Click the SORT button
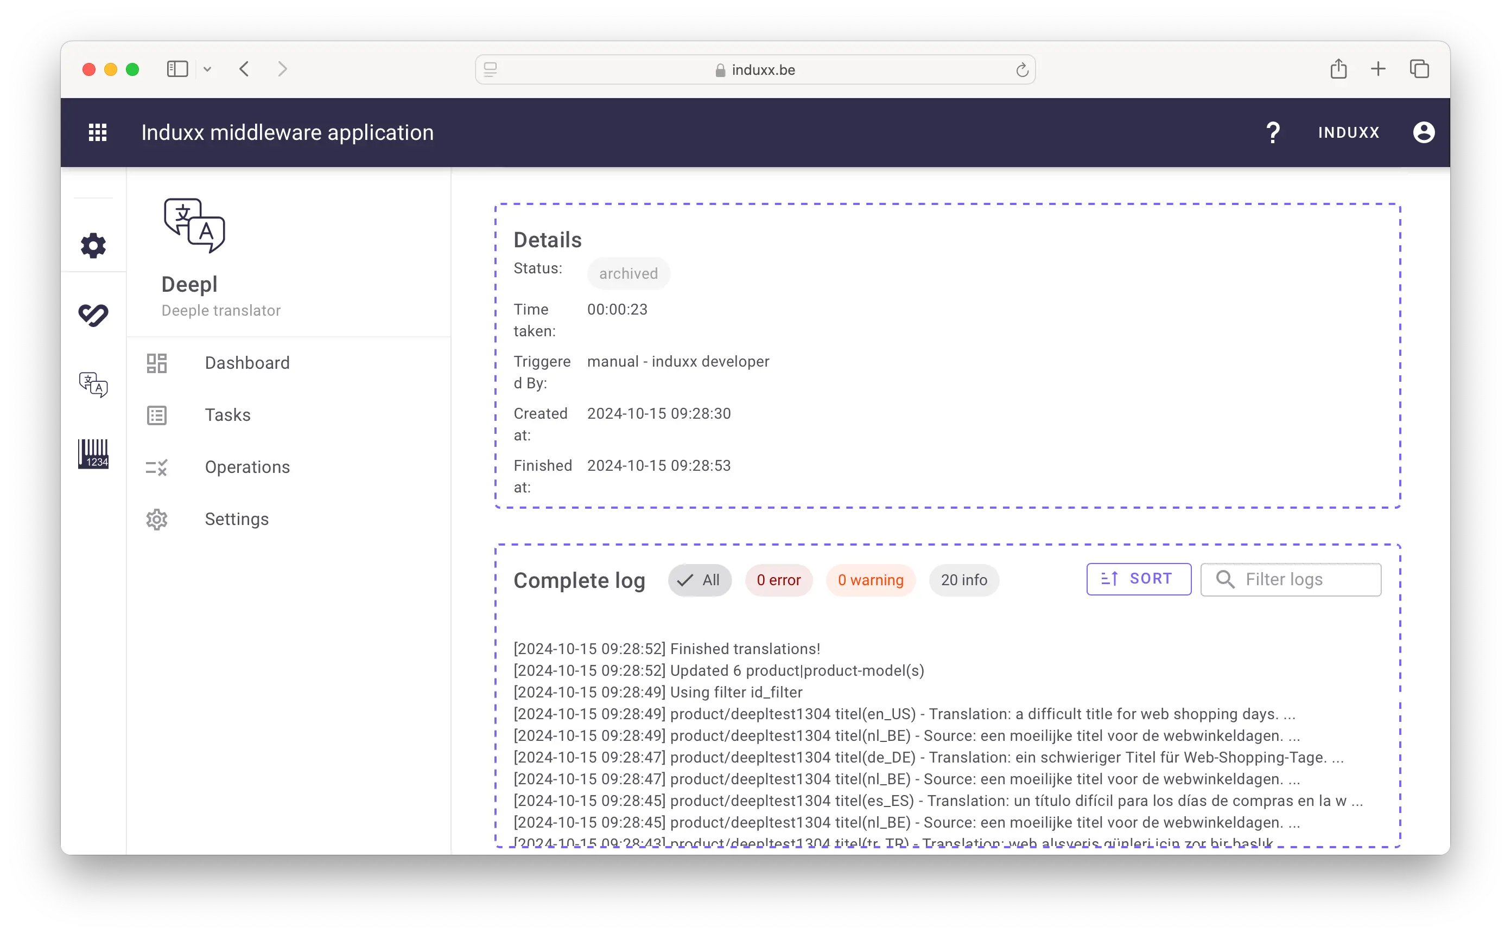 1138,579
